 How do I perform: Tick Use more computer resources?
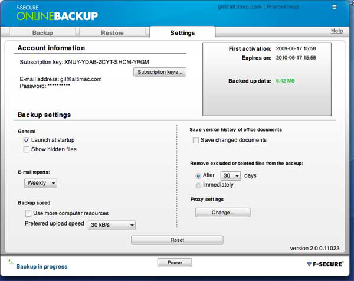click(28, 214)
